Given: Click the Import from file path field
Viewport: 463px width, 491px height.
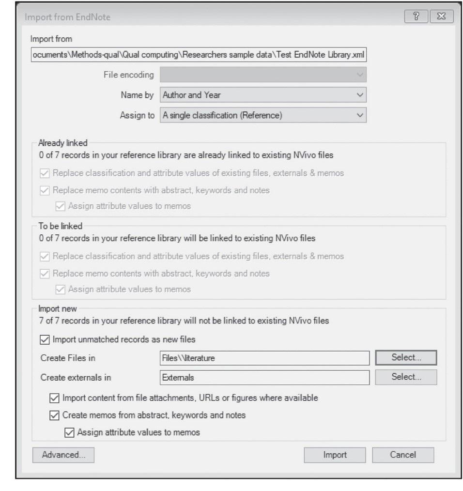Looking at the screenshot, I should (x=199, y=55).
